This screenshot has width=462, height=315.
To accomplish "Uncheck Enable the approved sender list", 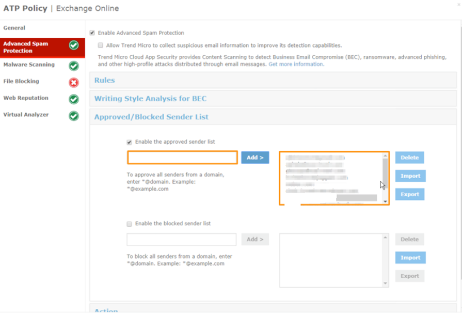I will (130, 142).
